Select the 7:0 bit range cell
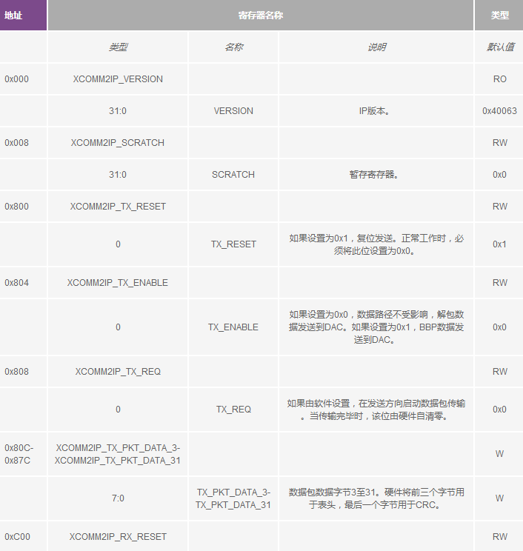 coord(118,498)
